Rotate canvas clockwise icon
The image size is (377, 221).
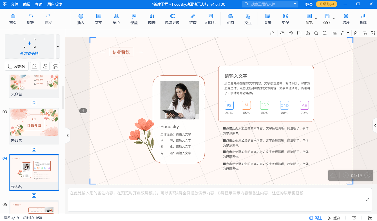[291, 33]
